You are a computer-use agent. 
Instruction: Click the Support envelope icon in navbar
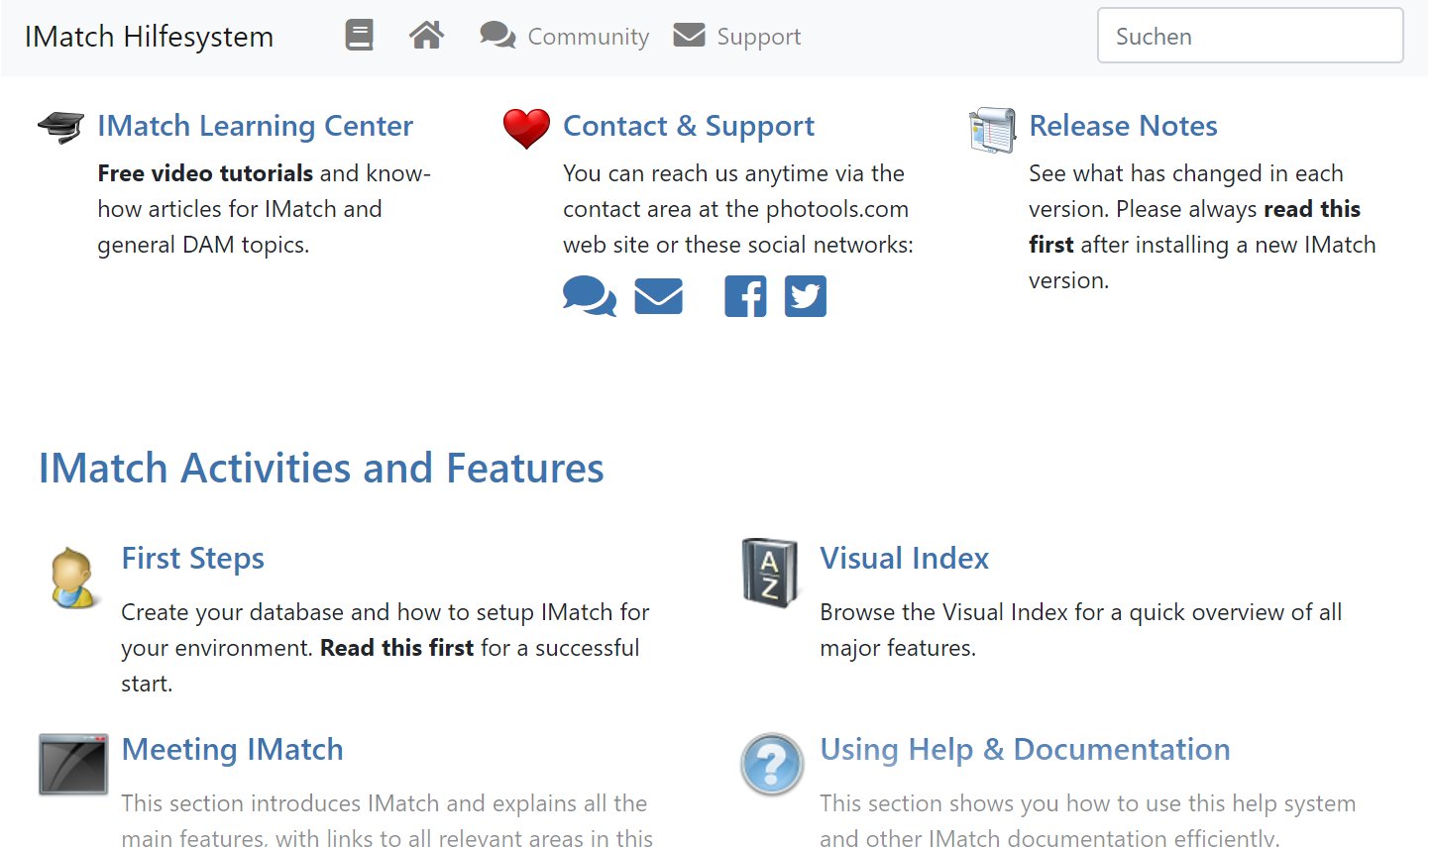689,36
